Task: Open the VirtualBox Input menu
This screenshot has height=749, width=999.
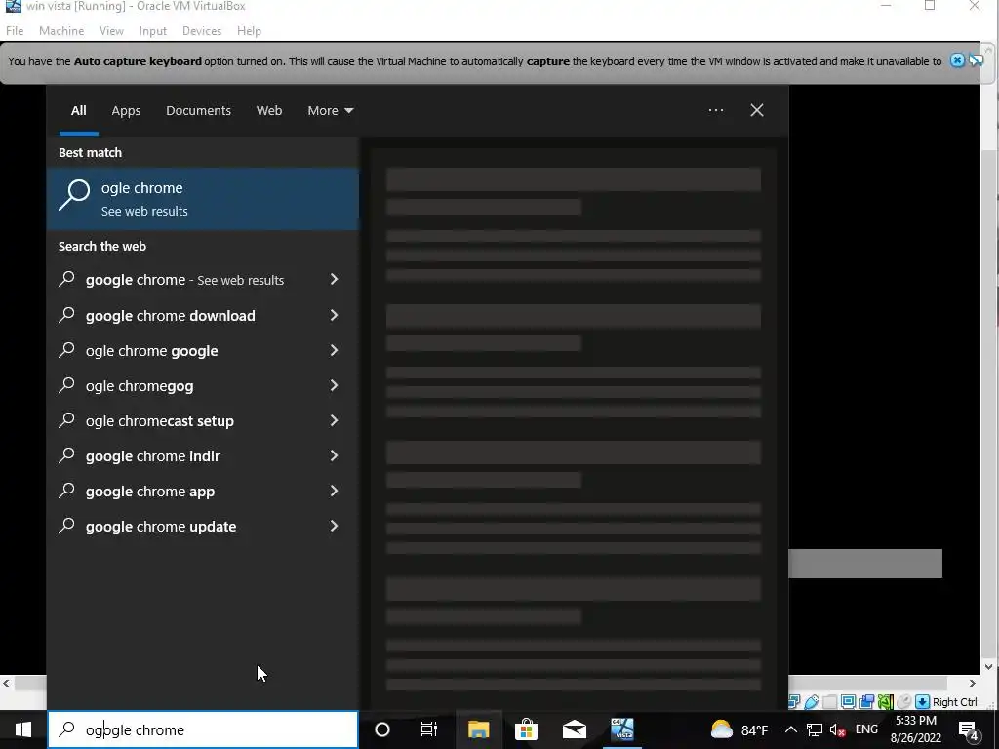Action: click(153, 30)
